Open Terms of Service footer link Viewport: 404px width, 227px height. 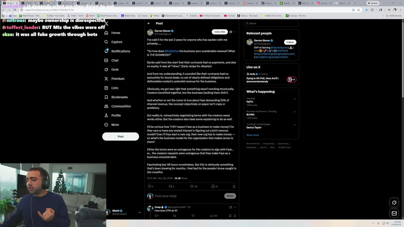point(253,144)
